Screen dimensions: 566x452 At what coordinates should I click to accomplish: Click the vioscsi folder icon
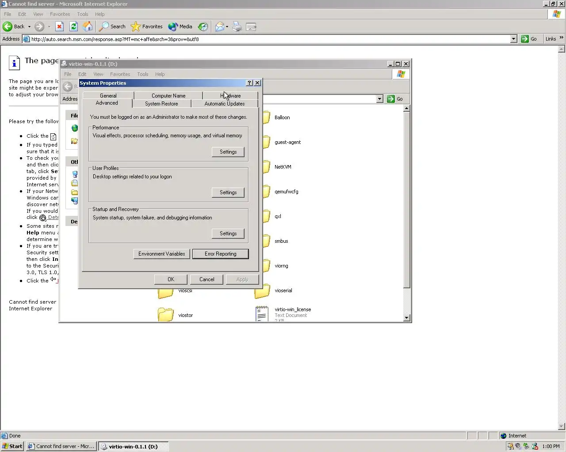(x=166, y=293)
